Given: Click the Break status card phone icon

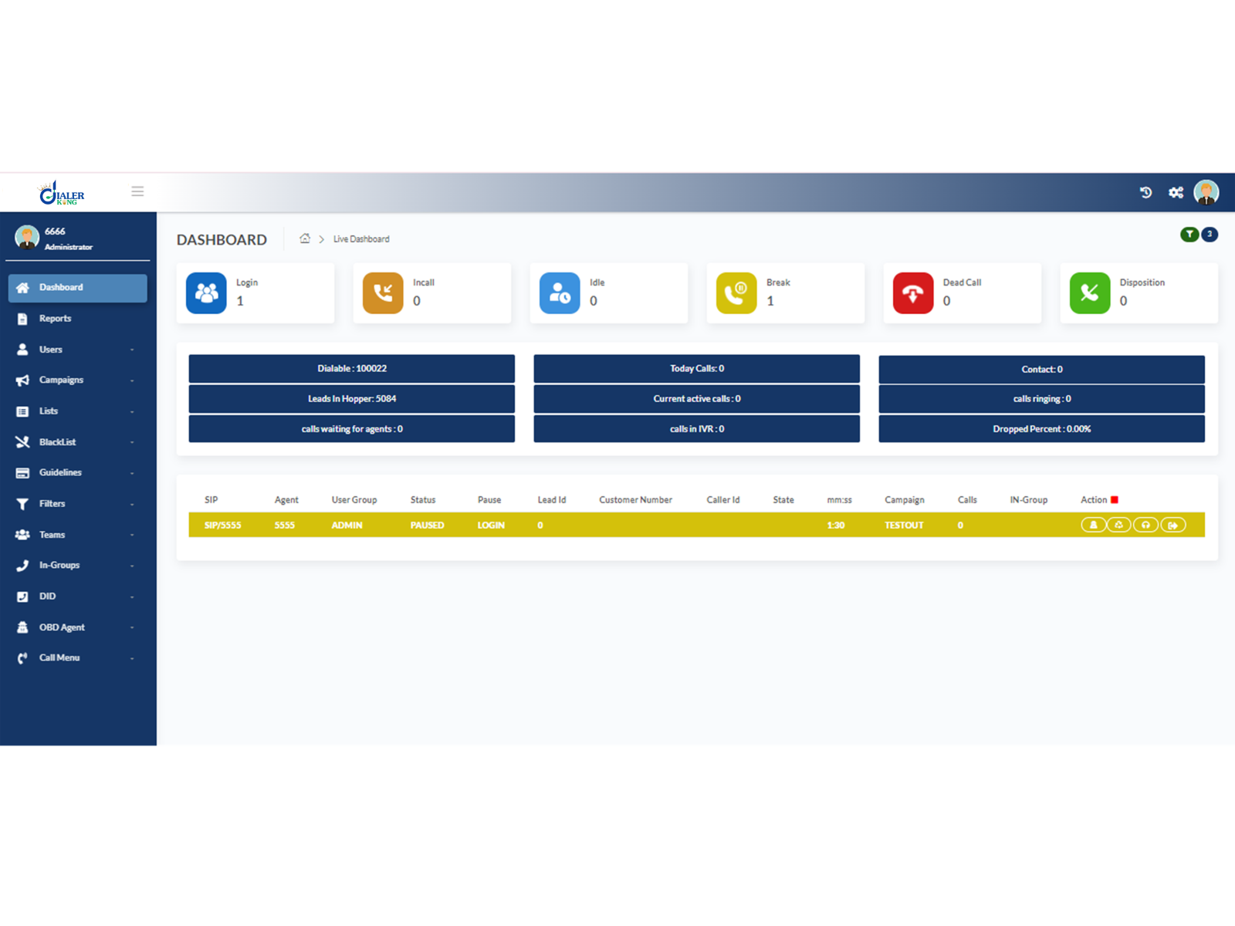Looking at the screenshot, I should pos(736,293).
